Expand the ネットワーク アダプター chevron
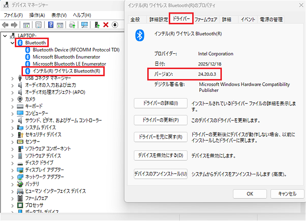 pos(12,178)
